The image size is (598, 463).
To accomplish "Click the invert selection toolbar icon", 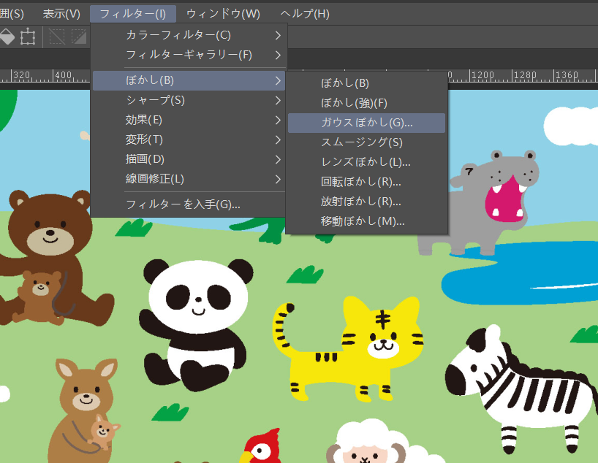I will click(79, 36).
